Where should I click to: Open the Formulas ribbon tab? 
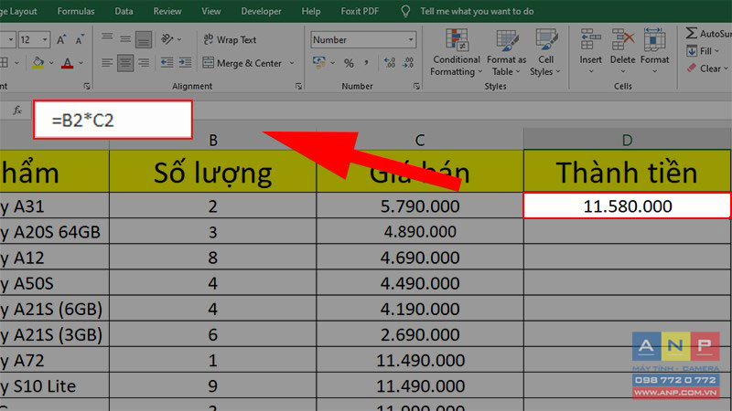tap(76, 11)
